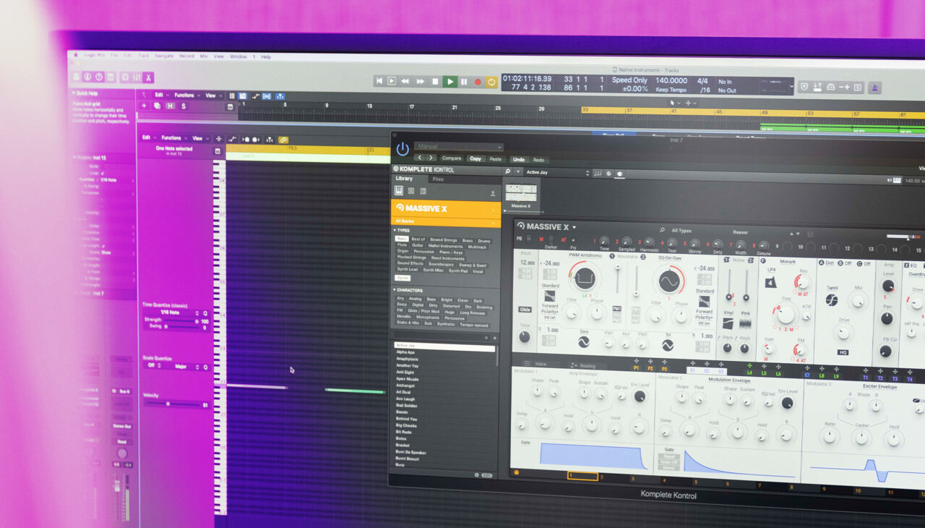Click the record button in the transport bar
This screenshot has width=925, height=528.
[478, 82]
